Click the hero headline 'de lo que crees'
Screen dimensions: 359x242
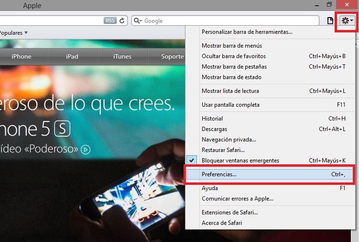[109, 103]
